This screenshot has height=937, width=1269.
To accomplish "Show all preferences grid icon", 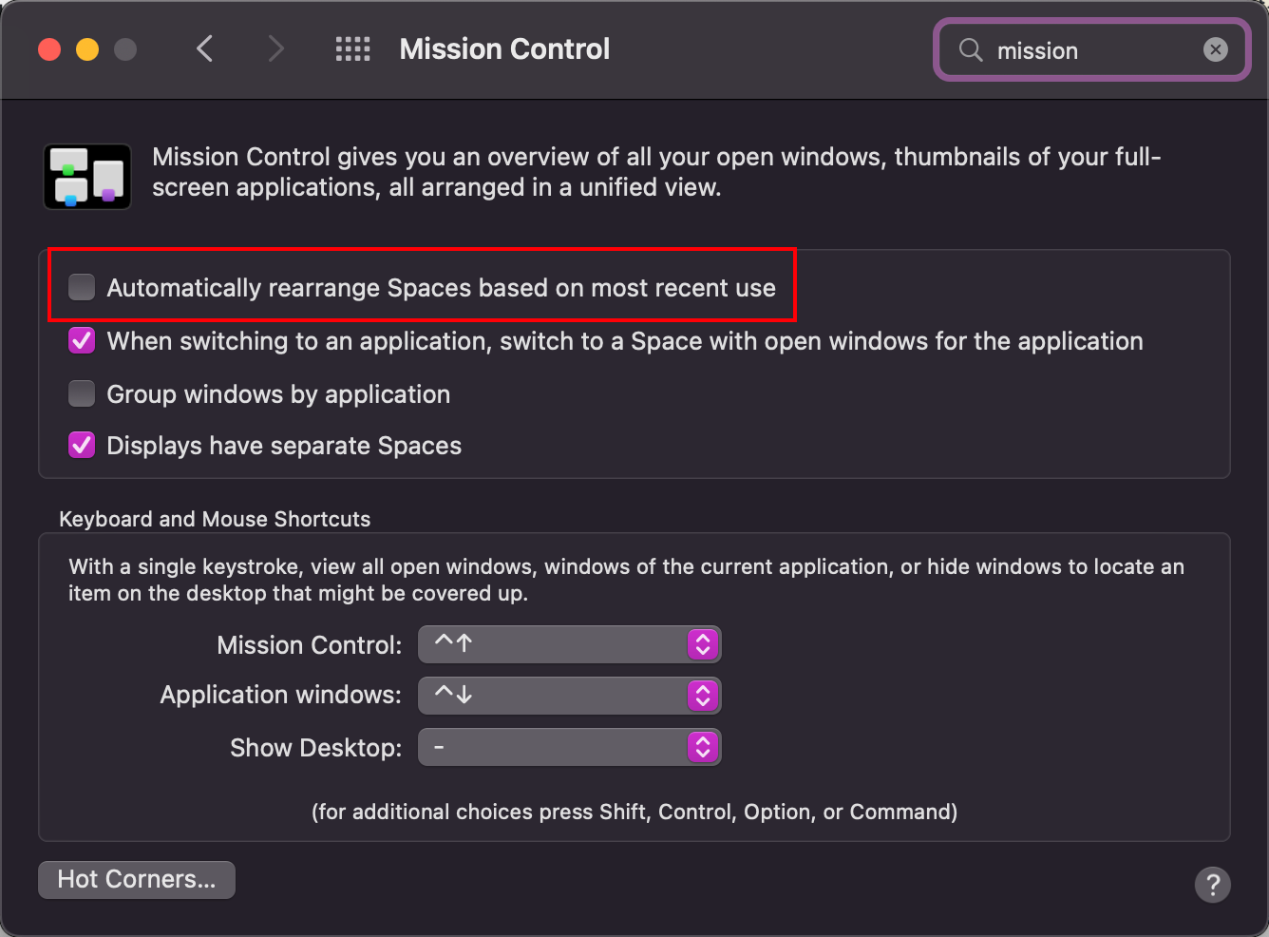I will tap(352, 49).
